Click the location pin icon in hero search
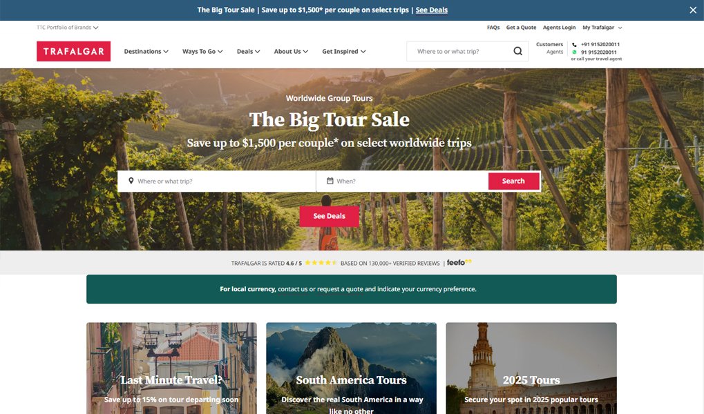 click(131, 181)
